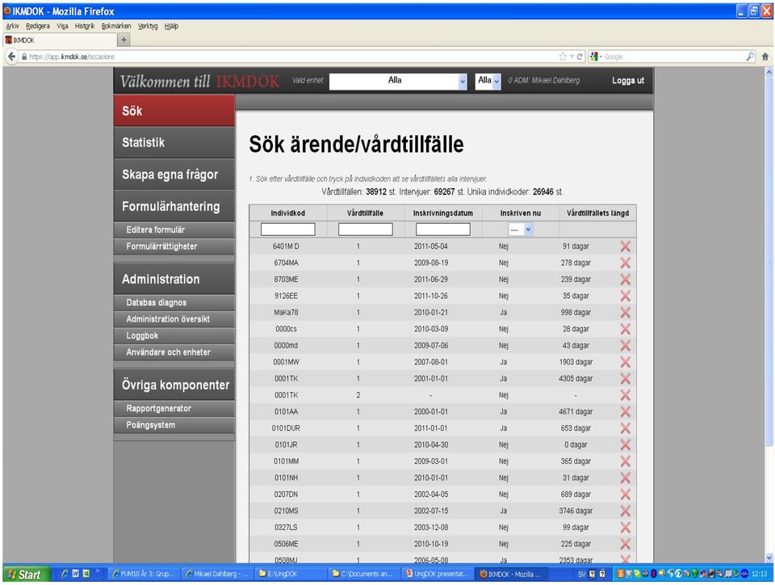The image size is (775, 585).
Task: Delete the 6401M D row with red X
Action: tap(625, 246)
